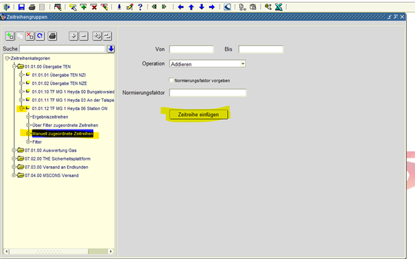This screenshot has width=415, height=259.
Task: Click the expand node plus button
Action: 73,36
